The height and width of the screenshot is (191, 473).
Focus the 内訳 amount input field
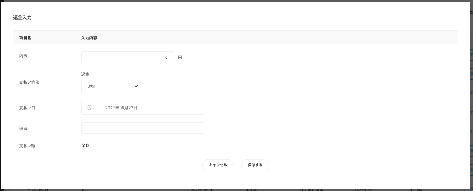127,57
